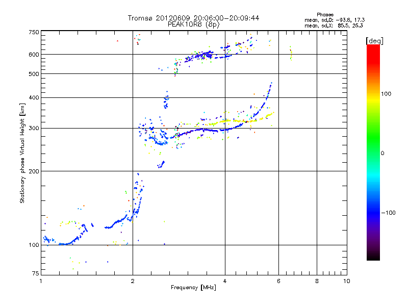Click the black bottom of the phase colorbar

point(373,258)
